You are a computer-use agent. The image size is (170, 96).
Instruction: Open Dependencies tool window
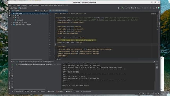point(86,91)
